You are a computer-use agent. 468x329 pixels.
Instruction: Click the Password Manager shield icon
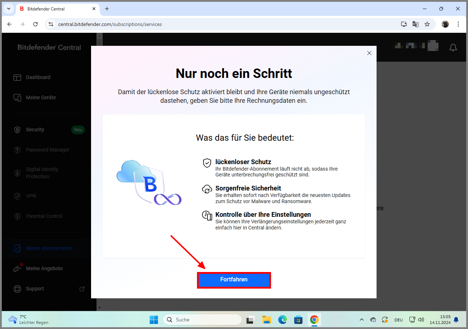17,150
